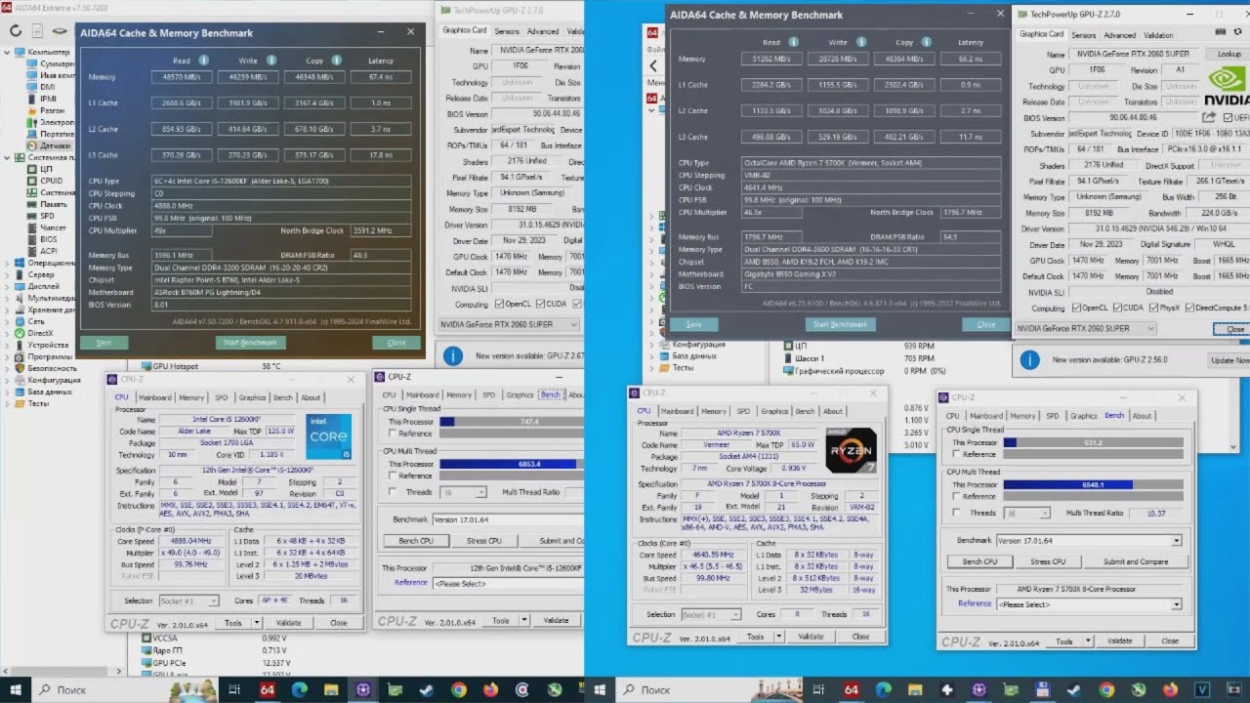This screenshot has height=703, width=1250.
Task: Open Reference 'Please Select' dropdown in Ryzen 5700X CPU-Z
Action: [x=1089, y=604]
